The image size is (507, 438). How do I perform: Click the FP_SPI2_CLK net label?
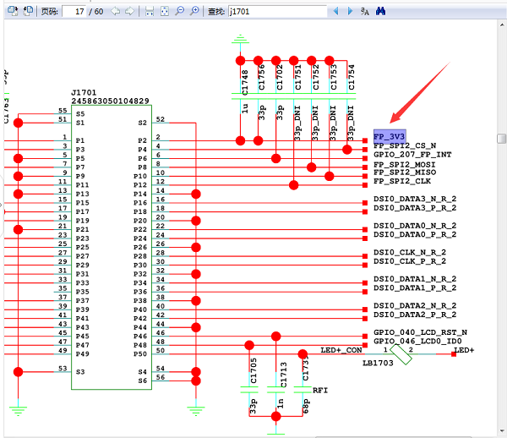[402, 181]
